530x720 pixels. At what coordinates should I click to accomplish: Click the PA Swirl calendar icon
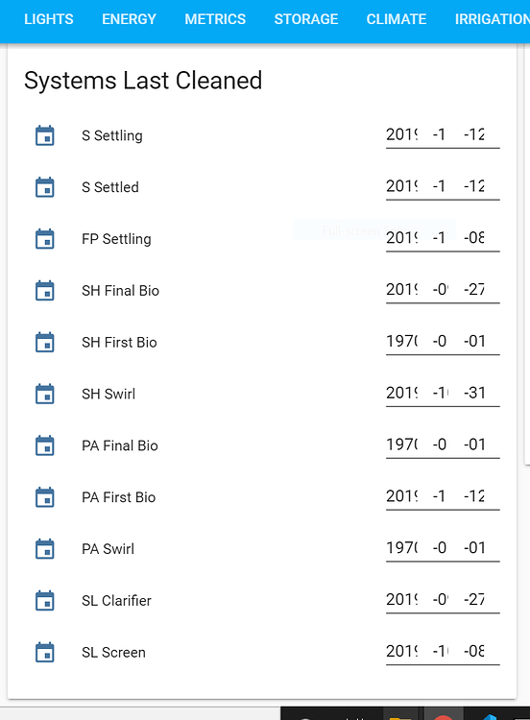(x=44, y=549)
